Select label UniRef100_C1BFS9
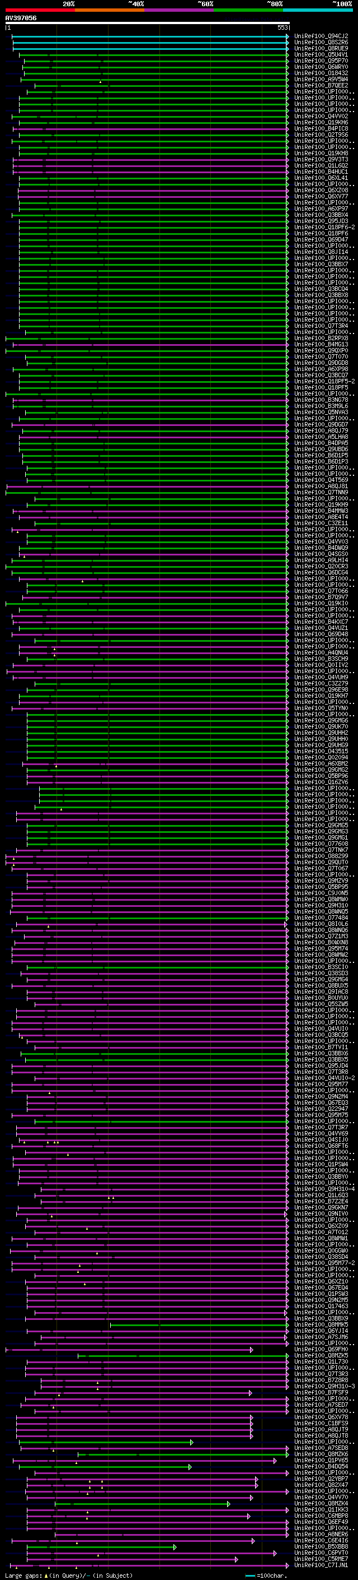 click(321, 1423)
